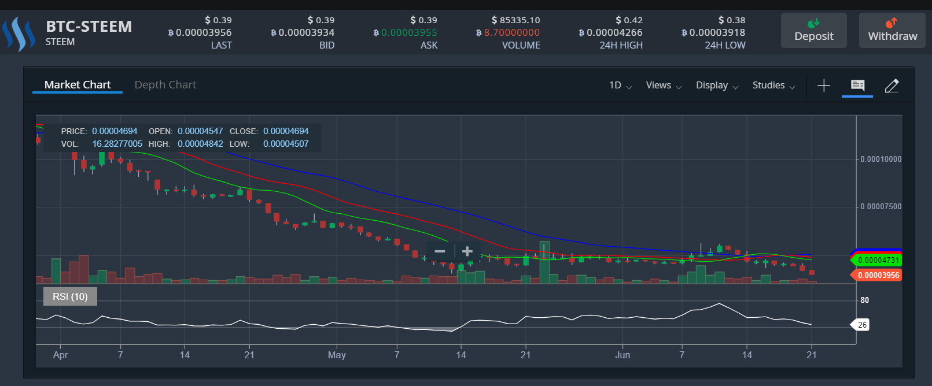
Task: Open the Withdraw dialog
Action: (892, 30)
